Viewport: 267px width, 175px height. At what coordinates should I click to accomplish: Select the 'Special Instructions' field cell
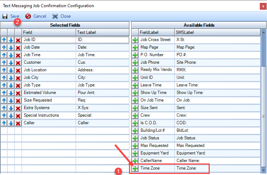pyautogui.click(x=49, y=116)
